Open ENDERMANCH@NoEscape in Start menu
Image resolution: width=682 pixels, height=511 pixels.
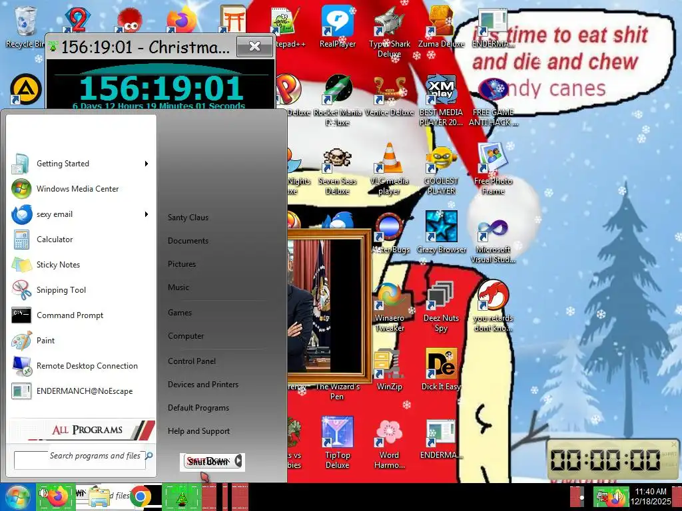(81, 391)
